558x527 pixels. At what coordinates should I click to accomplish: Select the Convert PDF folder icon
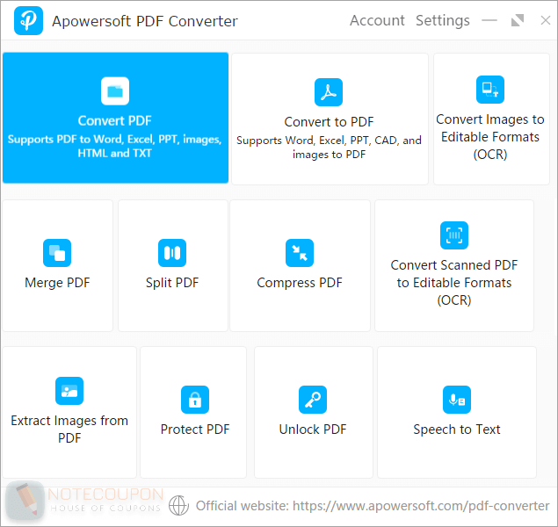(x=115, y=91)
